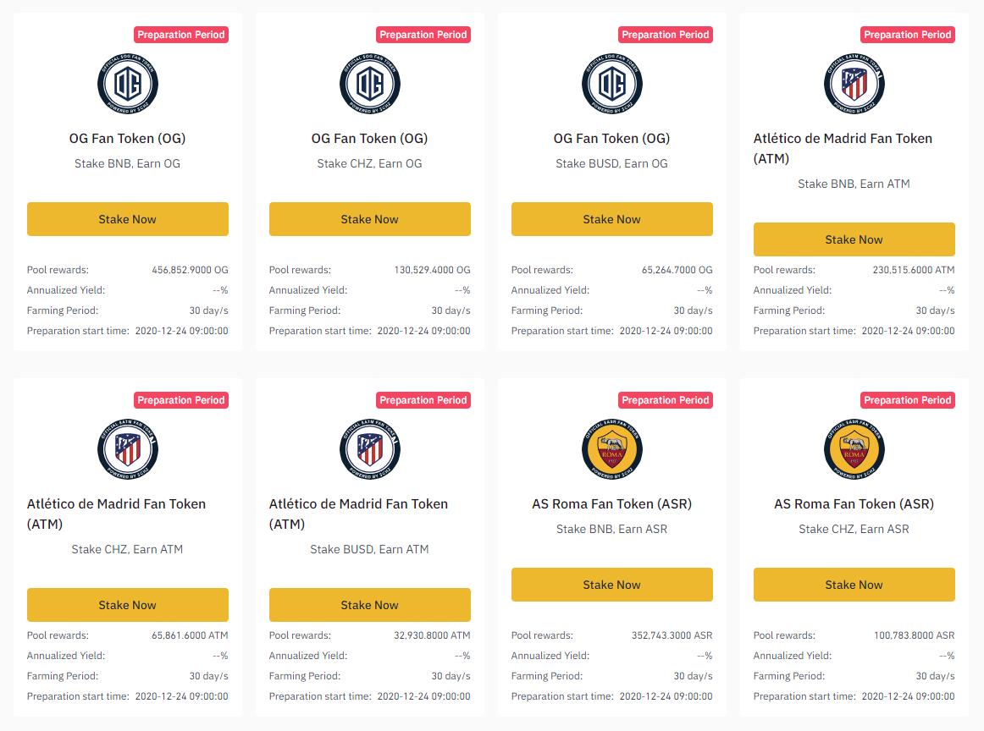
Task: Click the 'Stake CHZ, Earn ASR' subtitle
Action: (x=854, y=529)
